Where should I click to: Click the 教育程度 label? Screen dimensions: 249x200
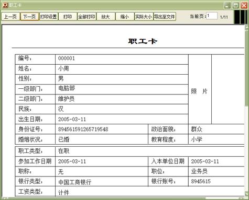point(164,139)
